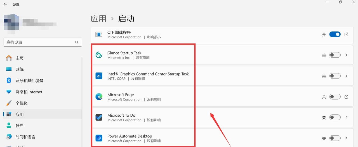358x147 pixels.
Task: Open the 时间和语言 settings page
Action: click(43, 137)
